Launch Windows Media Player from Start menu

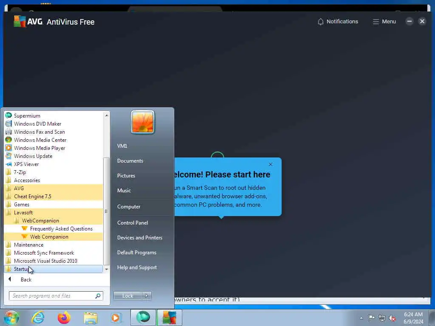point(54,148)
